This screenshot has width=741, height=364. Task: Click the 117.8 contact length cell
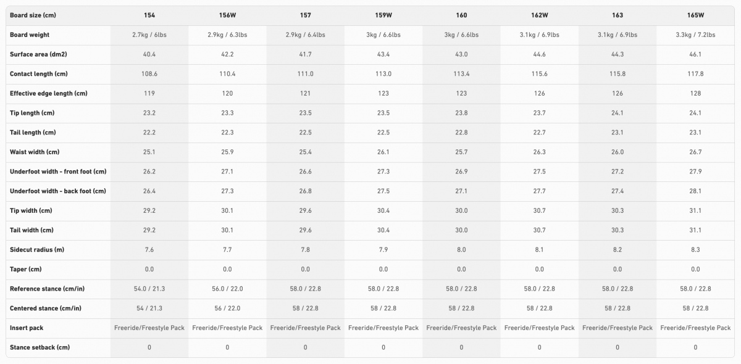coord(695,74)
